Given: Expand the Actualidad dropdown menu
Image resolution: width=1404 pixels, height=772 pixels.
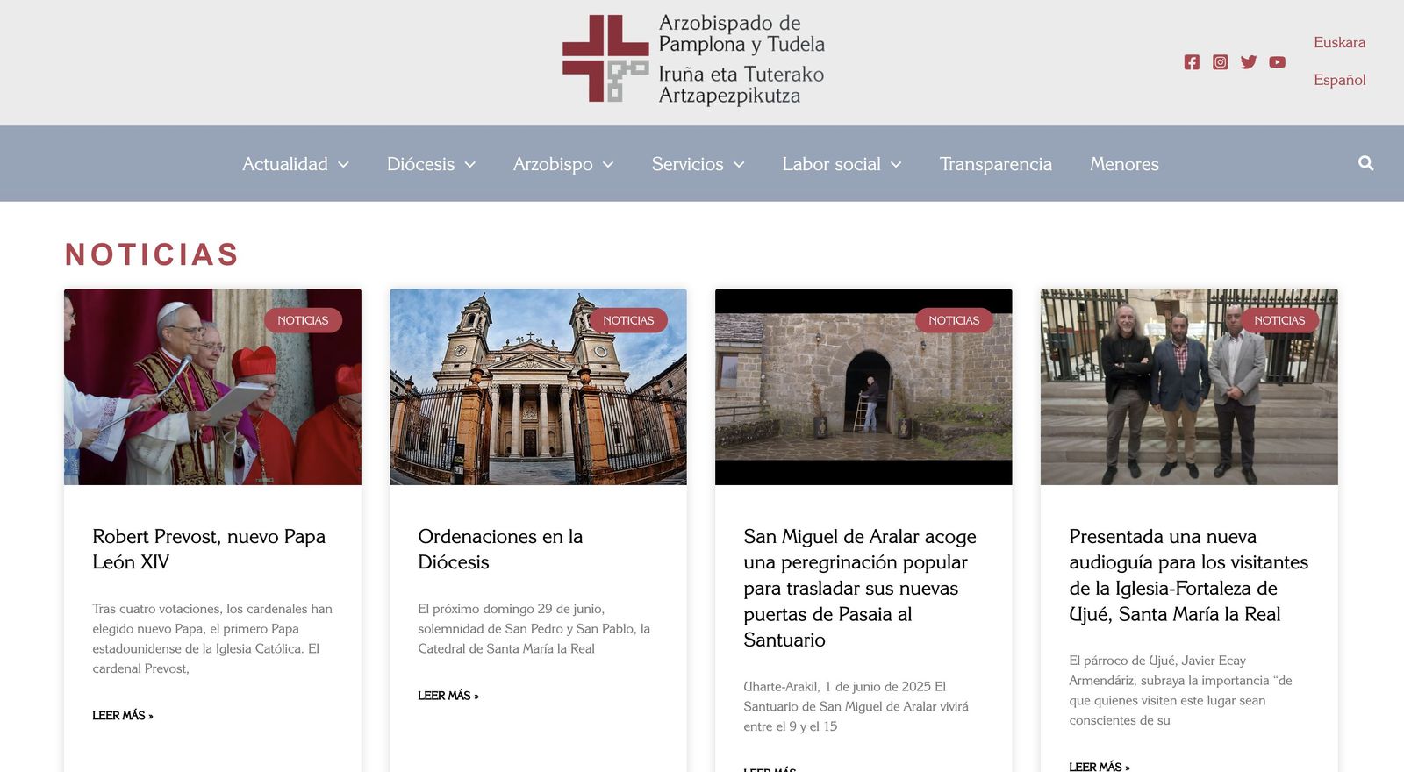Looking at the screenshot, I should pos(295,164).
